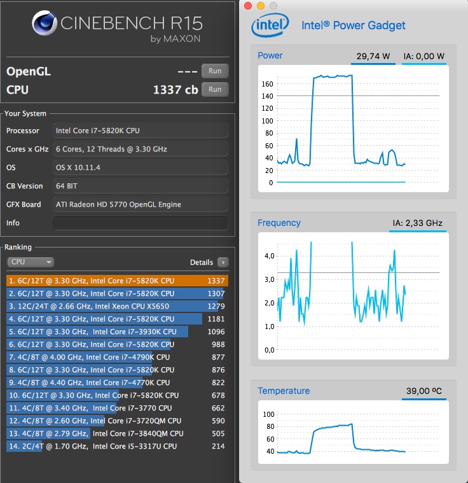
Task: Select ranking row 8 with score 876
Action: click(x=117, y=370)
